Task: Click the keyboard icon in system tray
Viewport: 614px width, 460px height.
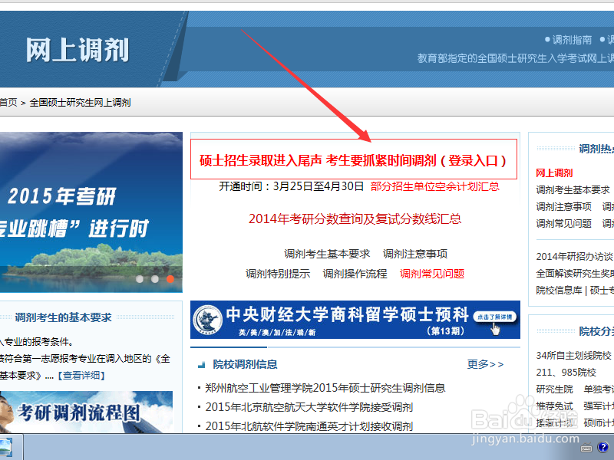Action: pyautogui.click(x=586, y=448)
